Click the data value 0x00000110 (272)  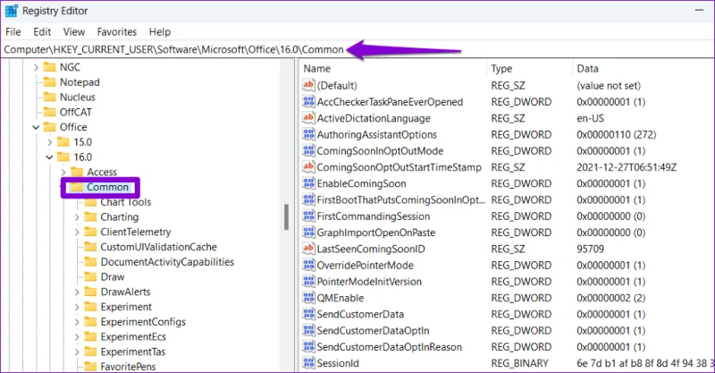(616, 135)
